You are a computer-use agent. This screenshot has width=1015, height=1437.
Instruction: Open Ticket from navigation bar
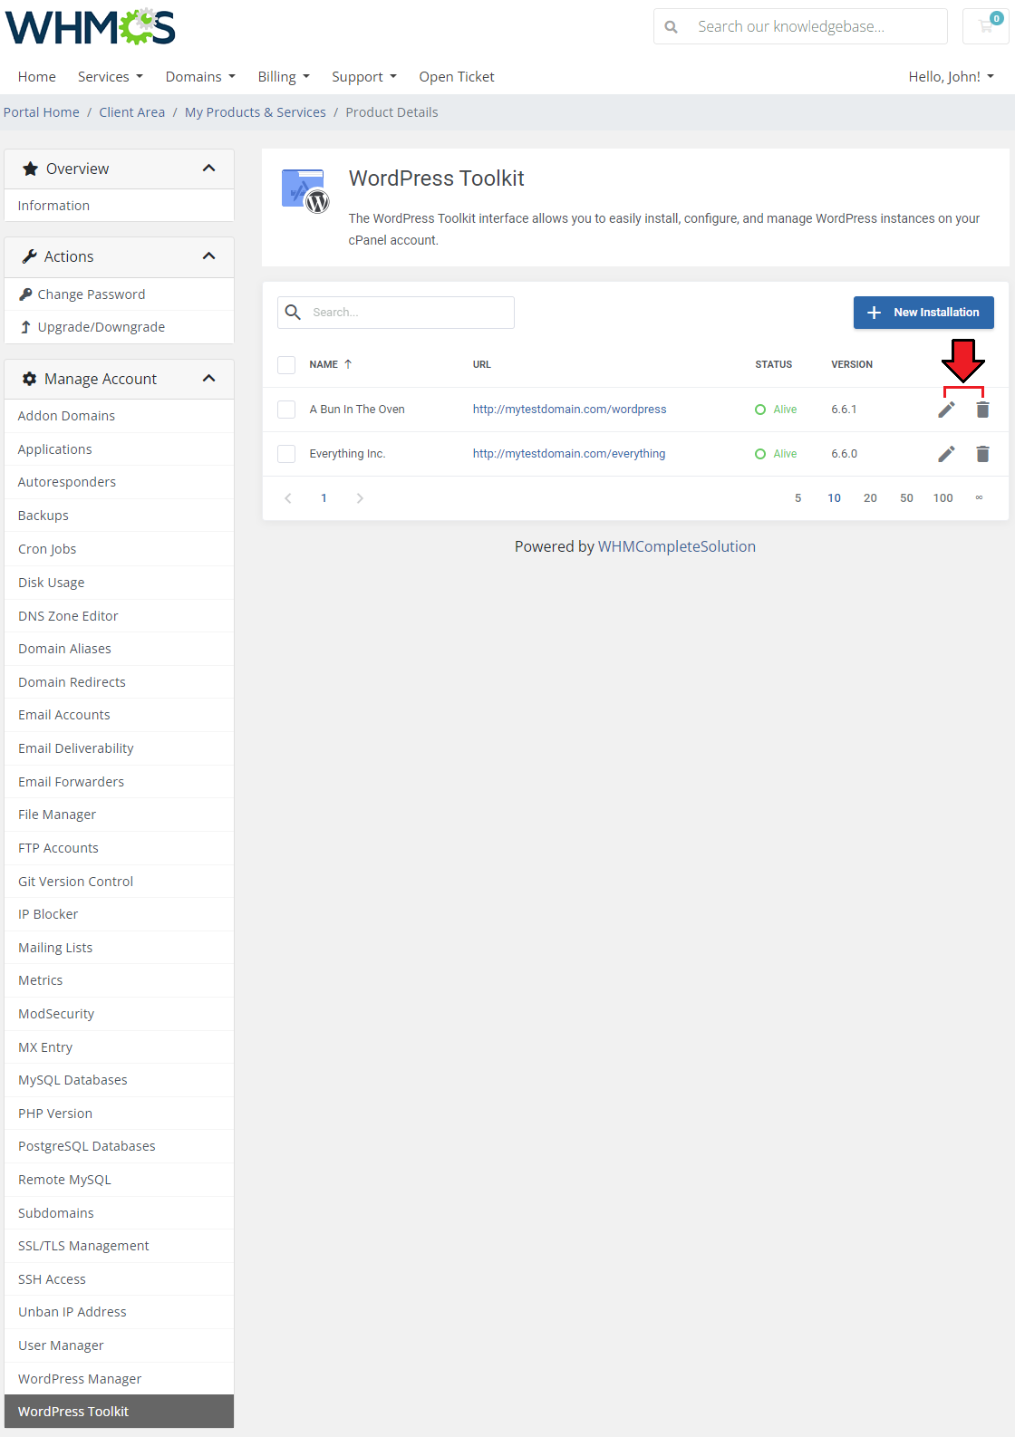point(457,77)
